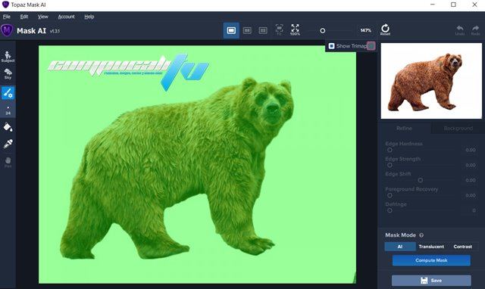Open the File menu
Screen dimensions: 485x289
pos(7,17)
